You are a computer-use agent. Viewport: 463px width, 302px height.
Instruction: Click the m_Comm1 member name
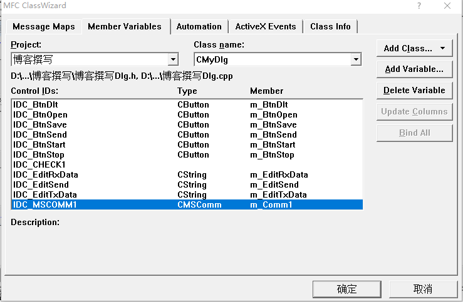coord(271,204)
